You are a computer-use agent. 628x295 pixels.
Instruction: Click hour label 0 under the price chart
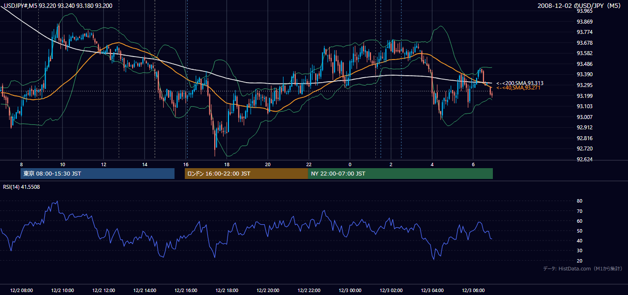350,164
